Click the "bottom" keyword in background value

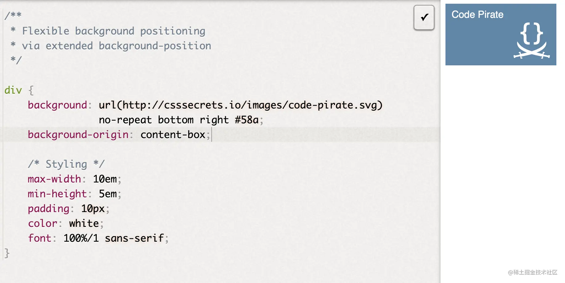[176, 120]
